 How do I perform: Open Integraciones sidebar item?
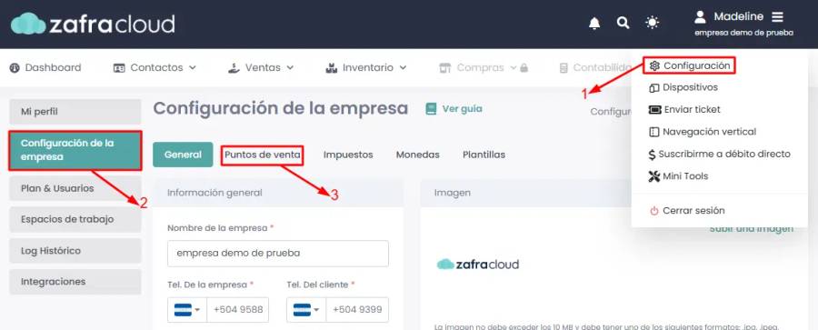click(x=75, y=282)
